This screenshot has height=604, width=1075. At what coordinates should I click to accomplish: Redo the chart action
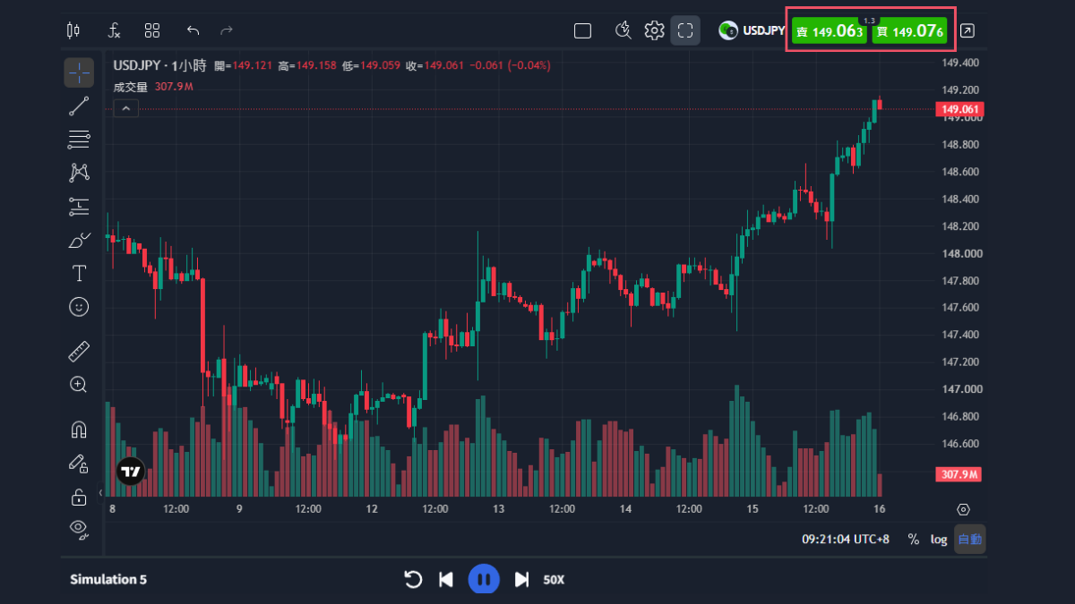coord(227,30)
